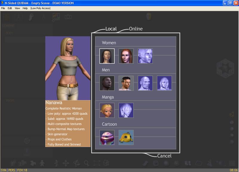Click the dimmed four-arrow move icon

66,163
